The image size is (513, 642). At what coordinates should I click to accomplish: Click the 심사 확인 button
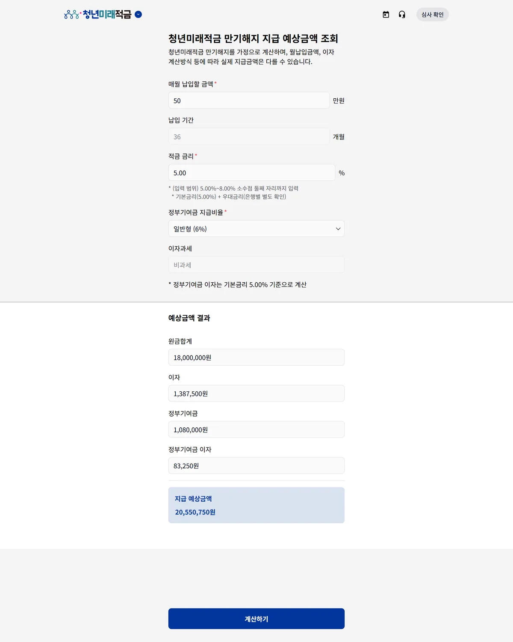pos(432,15)
